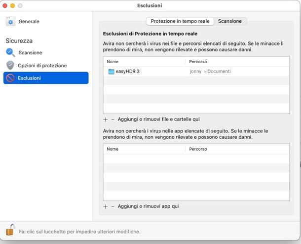Remove an app exclusion with minus button
The width and height of the screenshot is (301, 244).
[113, 206]
